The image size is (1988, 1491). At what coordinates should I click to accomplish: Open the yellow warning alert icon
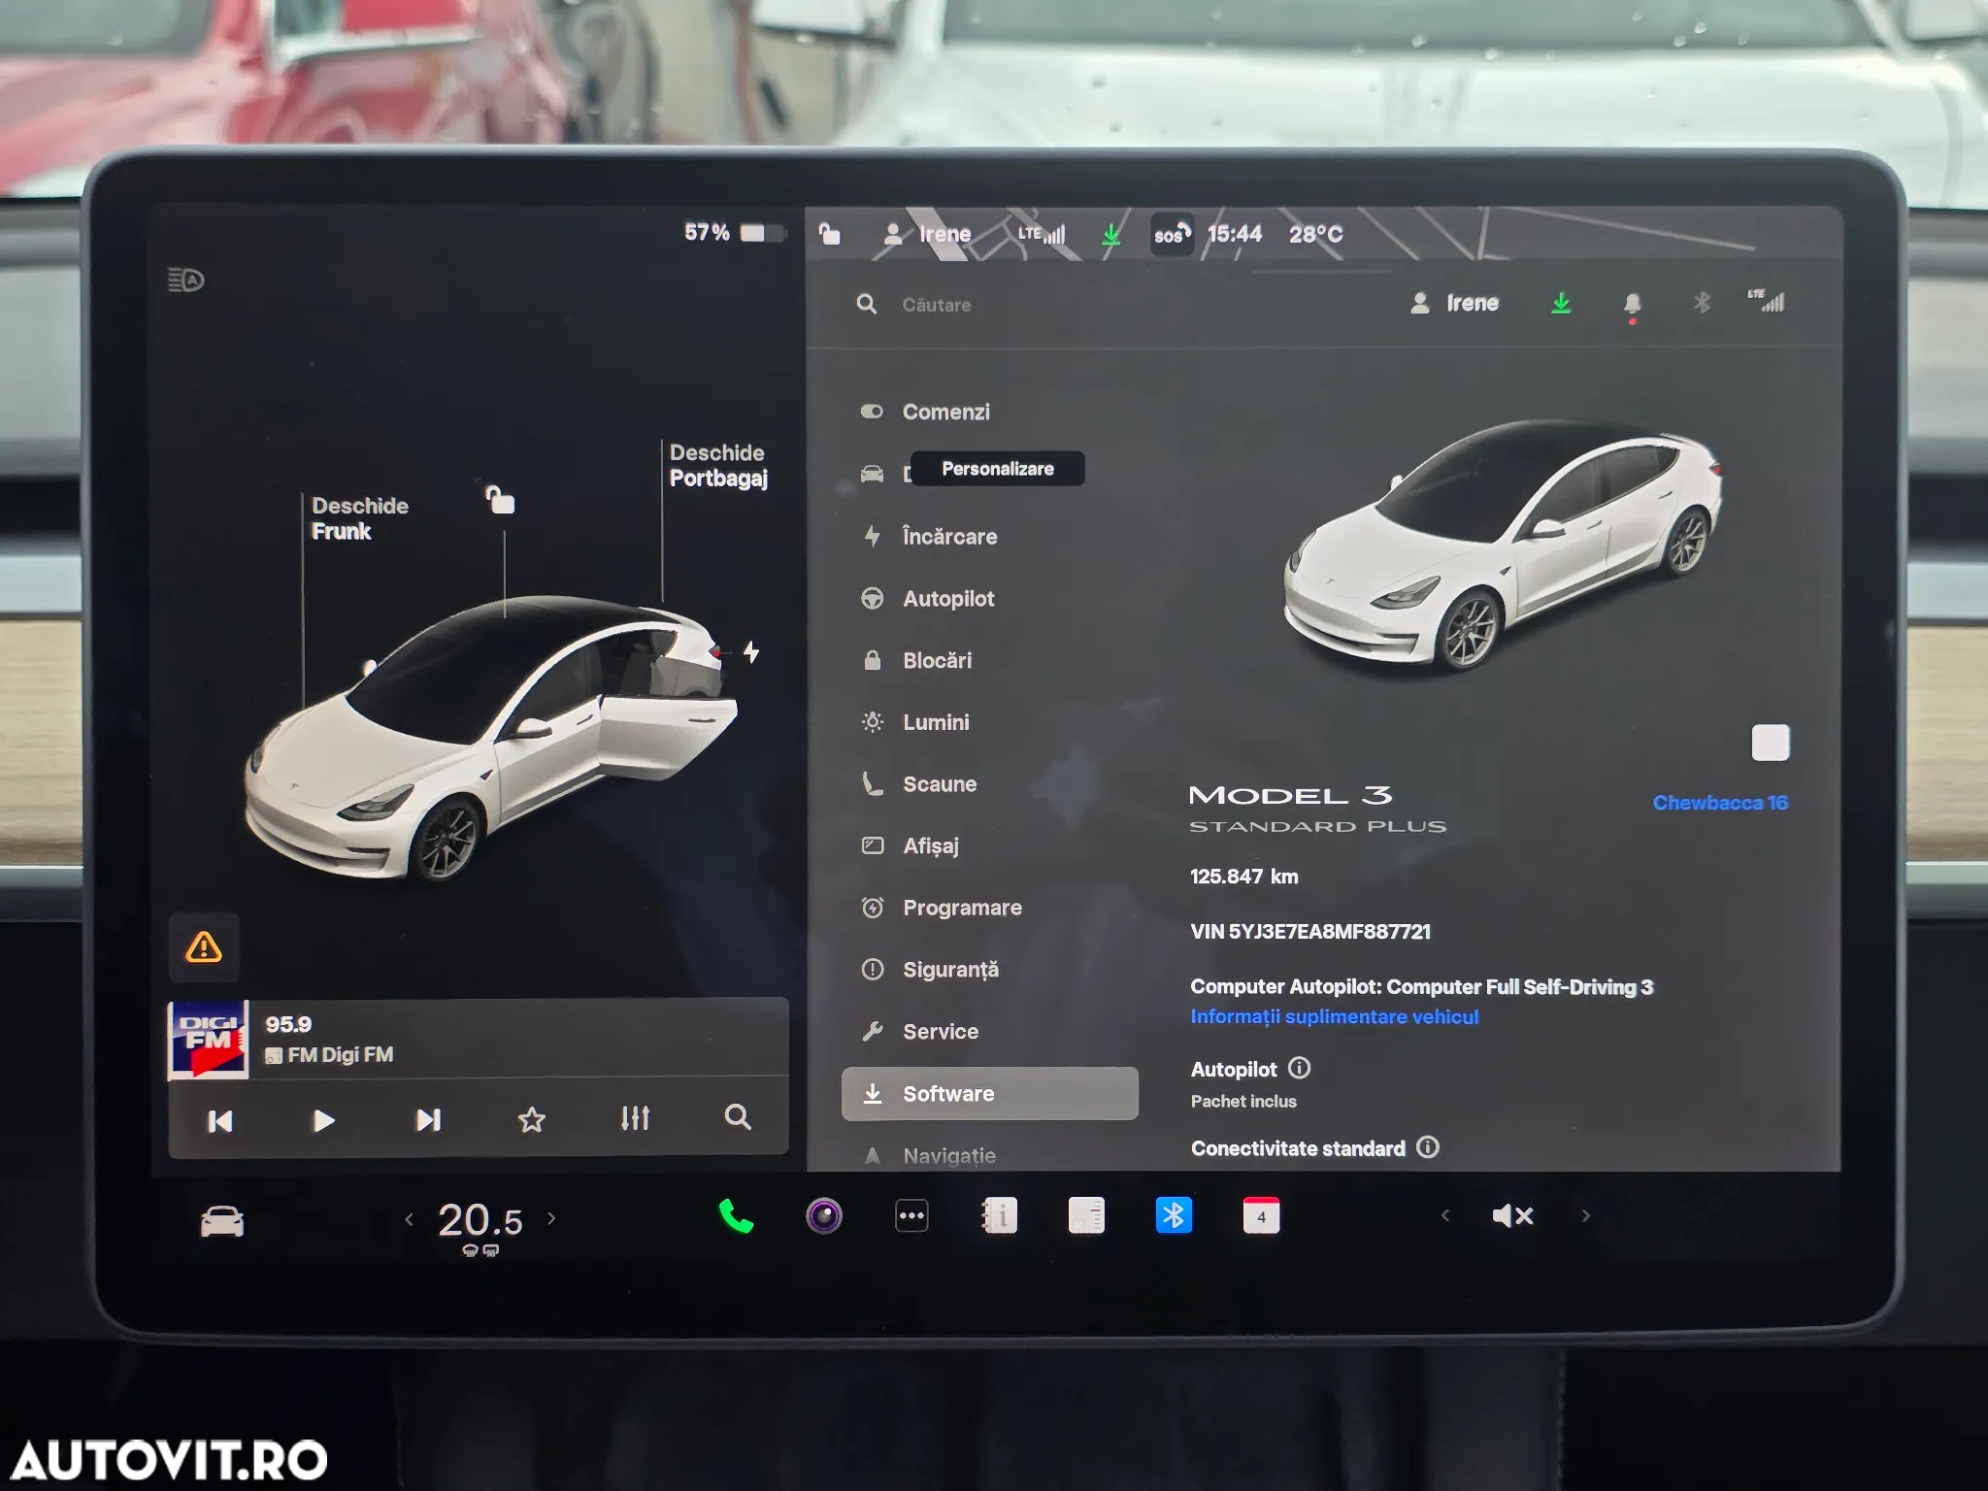(x=204, y=947)
